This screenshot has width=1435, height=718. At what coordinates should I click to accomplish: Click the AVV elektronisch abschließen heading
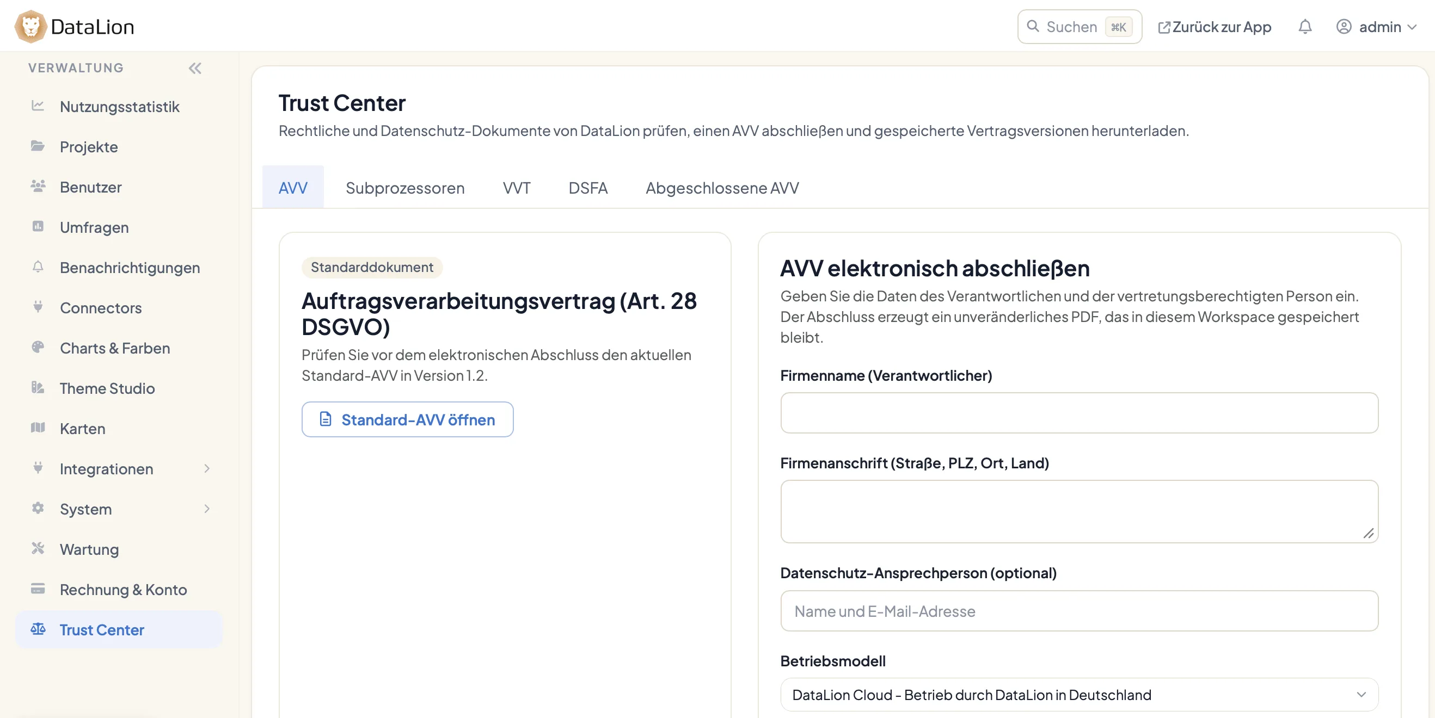pyautogui.click(x=935, y=268)
